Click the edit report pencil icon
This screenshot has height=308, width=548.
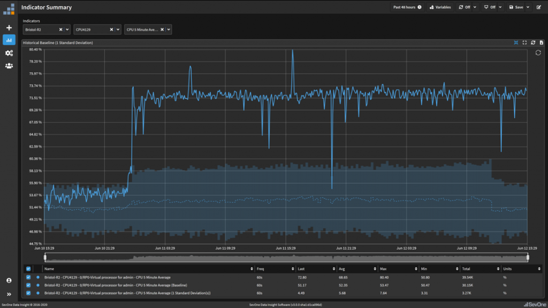coord(539,7)
